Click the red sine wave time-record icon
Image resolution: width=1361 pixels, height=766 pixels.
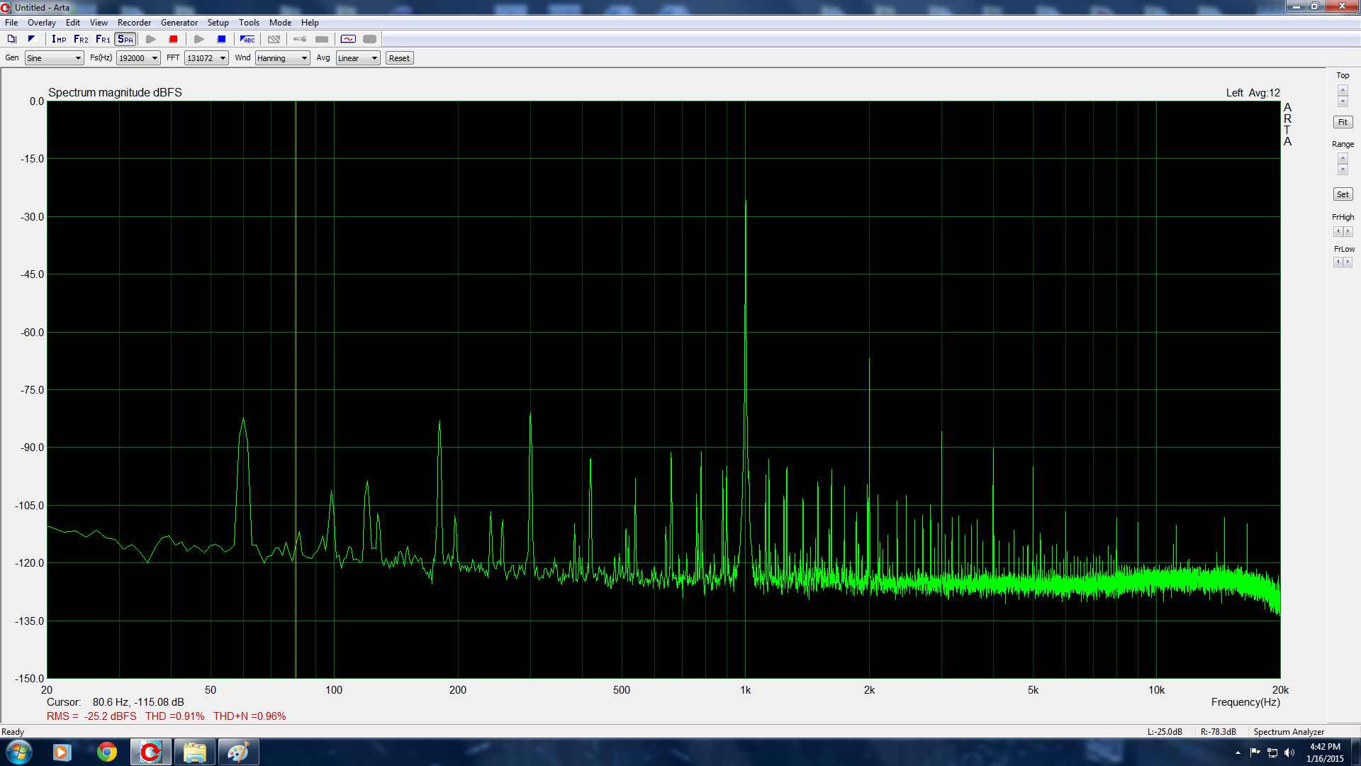(x=348, y=39)
